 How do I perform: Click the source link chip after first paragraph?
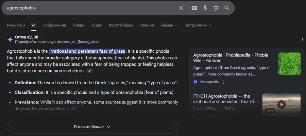pyautogui.click(x=90, y=71)
